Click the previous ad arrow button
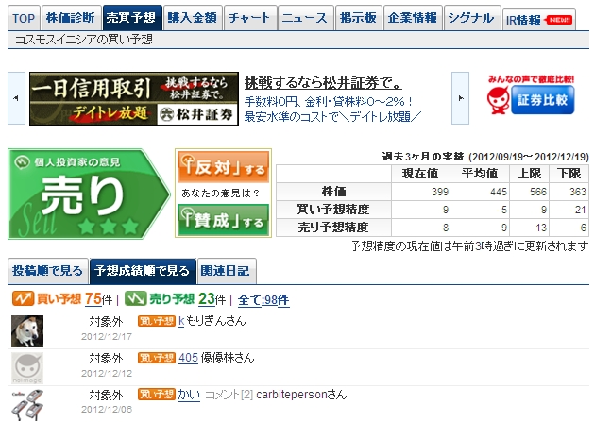 pos(16,98)
